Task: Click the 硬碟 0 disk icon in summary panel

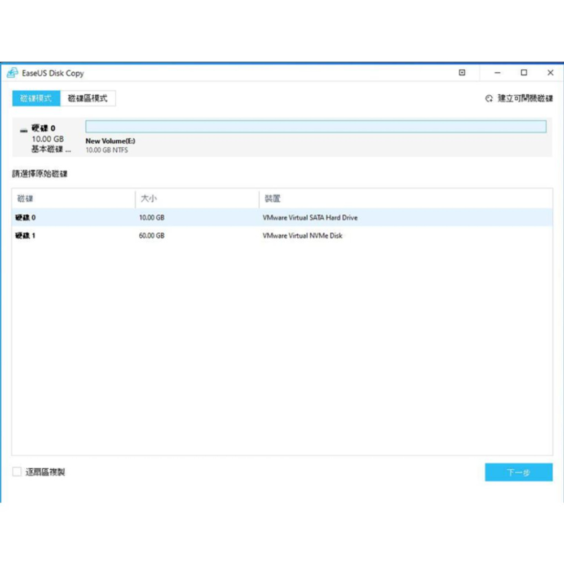Action: (23, 129)
